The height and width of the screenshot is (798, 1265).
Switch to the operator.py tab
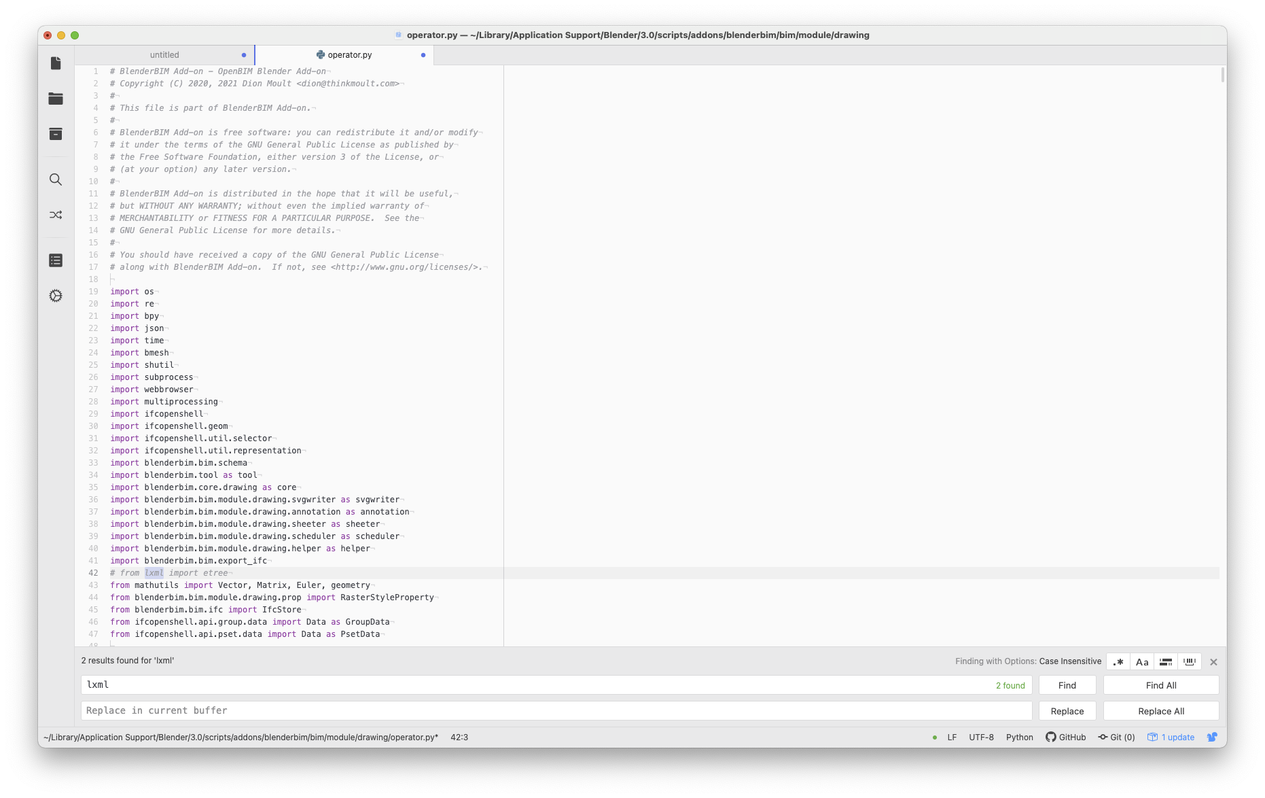[349, 54]
